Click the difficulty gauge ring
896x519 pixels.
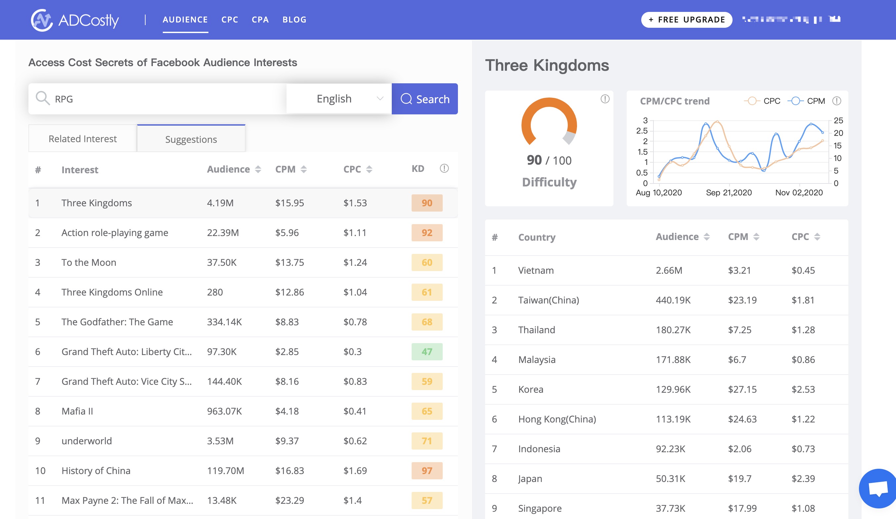tap(549, 122)
